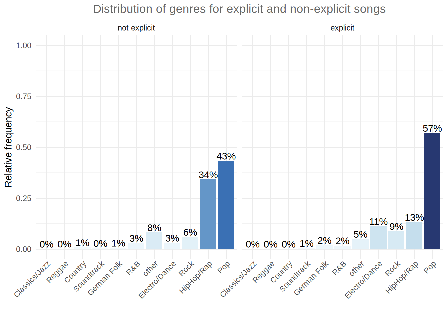Viewport: 448px width, 320px height.
Task: Click the 57% Pop bar in explicit panel
Action: tap(432, 191)
